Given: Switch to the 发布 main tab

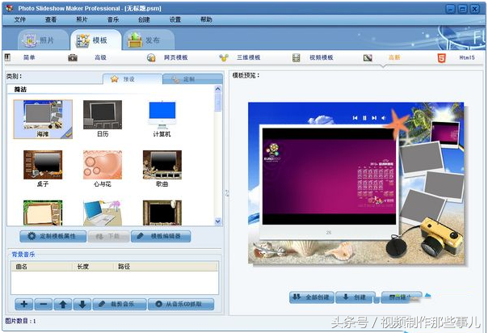Looking at the screenshot, I should point(149,40).
